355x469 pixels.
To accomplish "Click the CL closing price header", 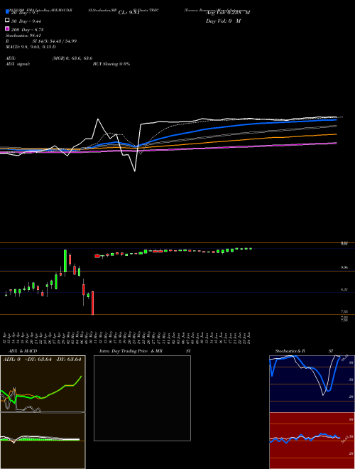I will coord(129,13).
